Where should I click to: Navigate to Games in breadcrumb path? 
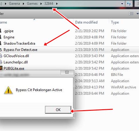32,4
